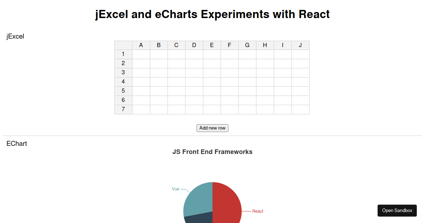Select column header F in the spreadsheet
425x223 pixels.
(x=229, y=45)
